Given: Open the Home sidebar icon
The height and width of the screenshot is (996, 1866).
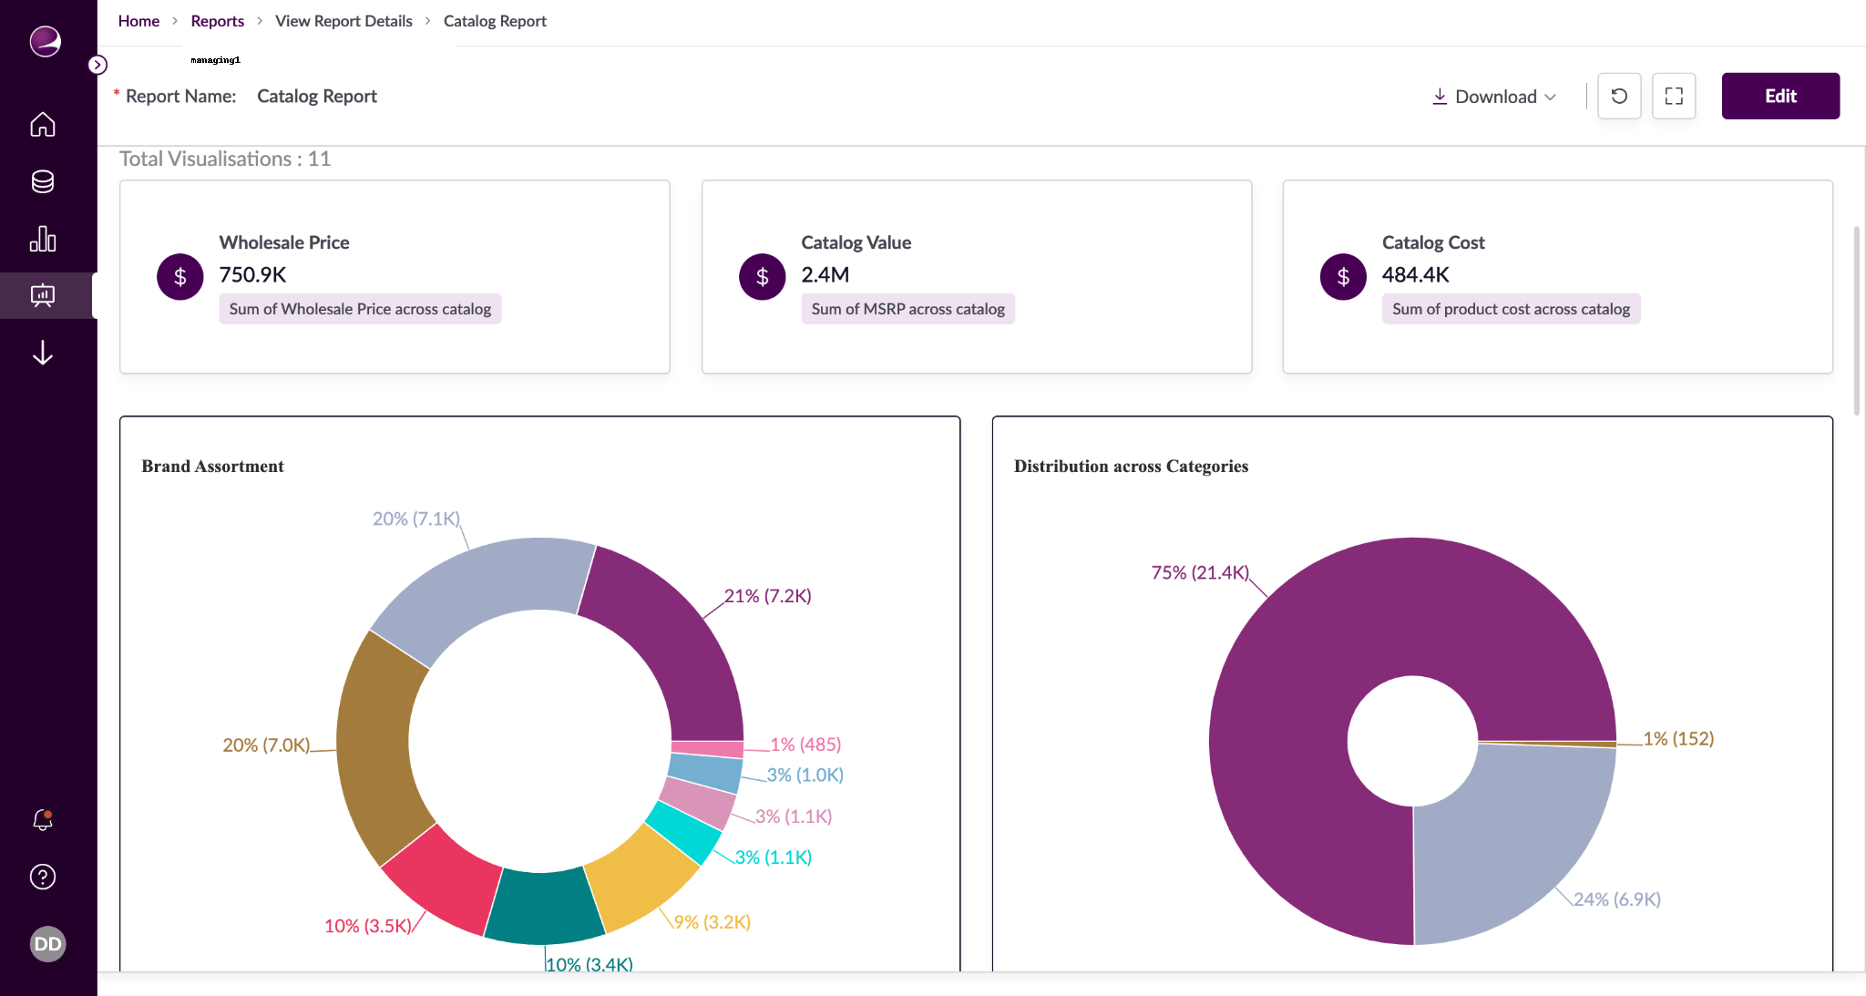Looking at the screenshot, I should point(43,124).
